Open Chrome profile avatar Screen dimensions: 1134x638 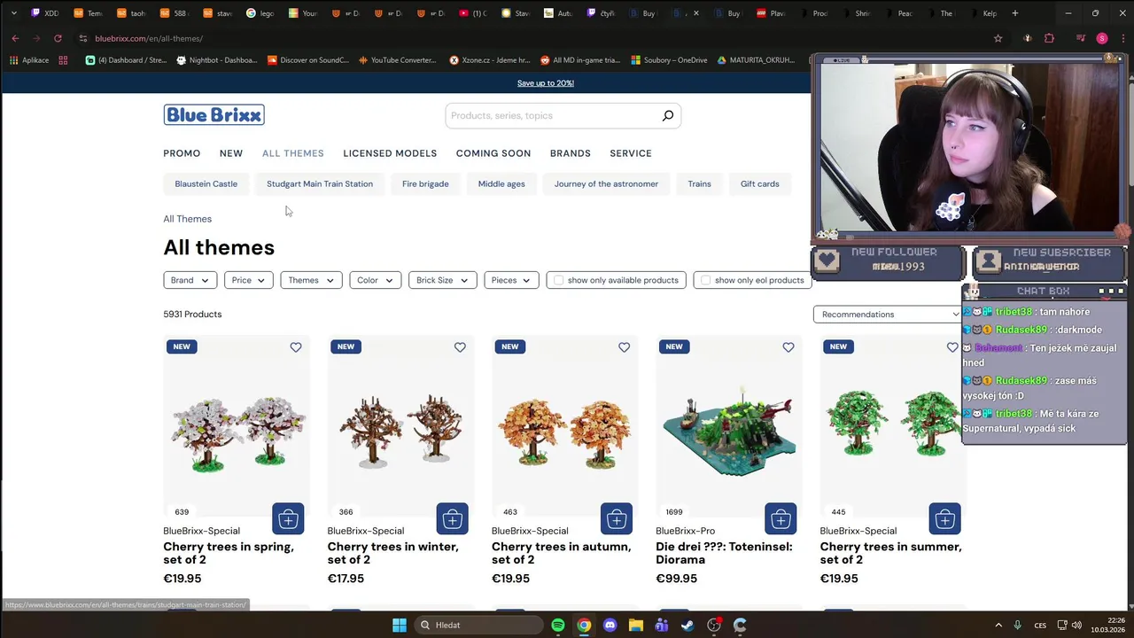pos(1102,38)
